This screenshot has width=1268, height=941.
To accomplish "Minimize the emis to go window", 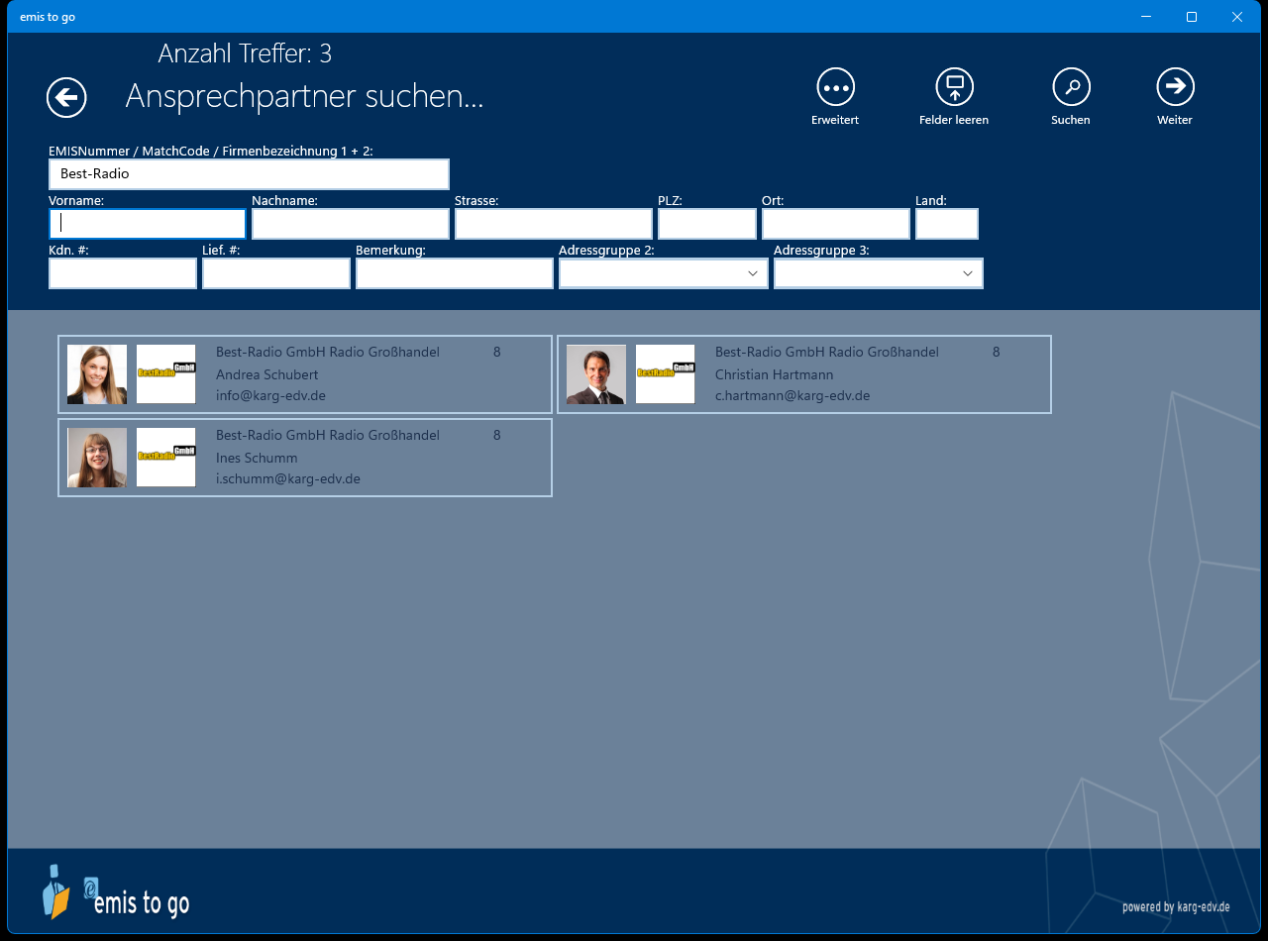I will pos(1146,17).
